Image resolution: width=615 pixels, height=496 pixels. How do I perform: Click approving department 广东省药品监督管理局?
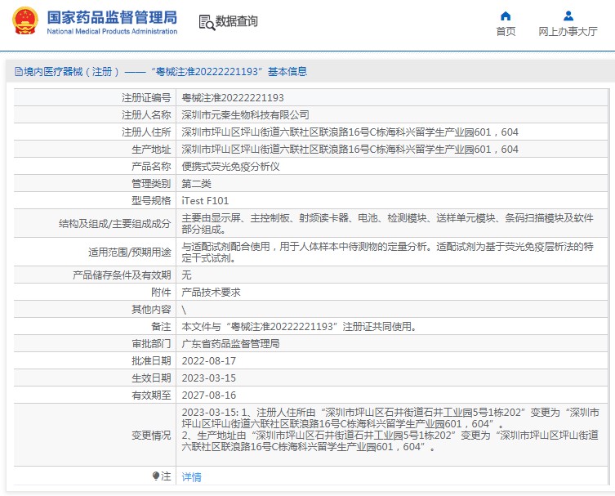pyautogui.click(x=230, y=344)
